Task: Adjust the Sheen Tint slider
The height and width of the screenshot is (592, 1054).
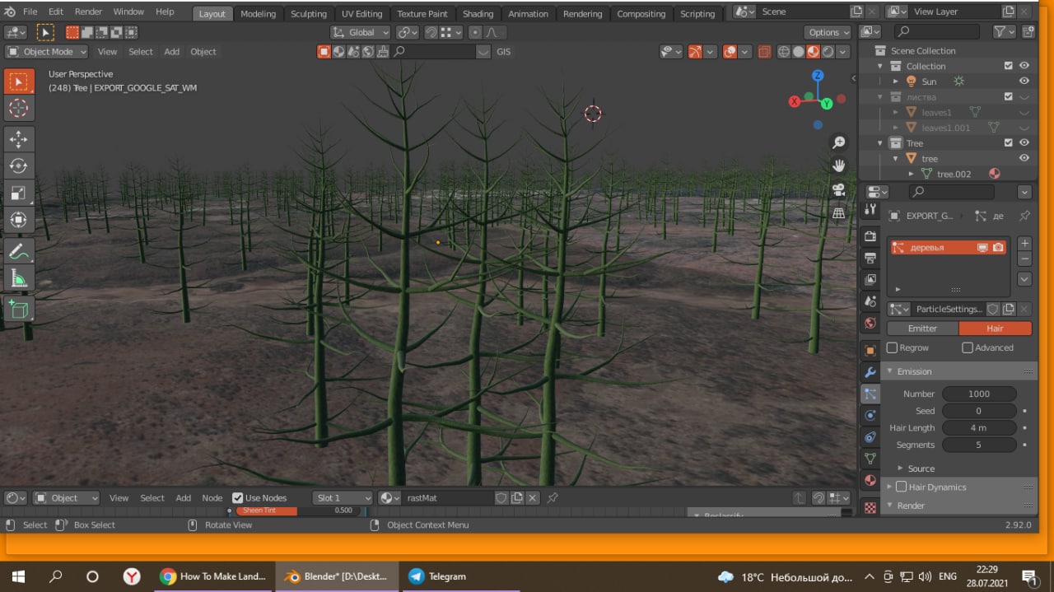Action: click(x=297, y=510)
